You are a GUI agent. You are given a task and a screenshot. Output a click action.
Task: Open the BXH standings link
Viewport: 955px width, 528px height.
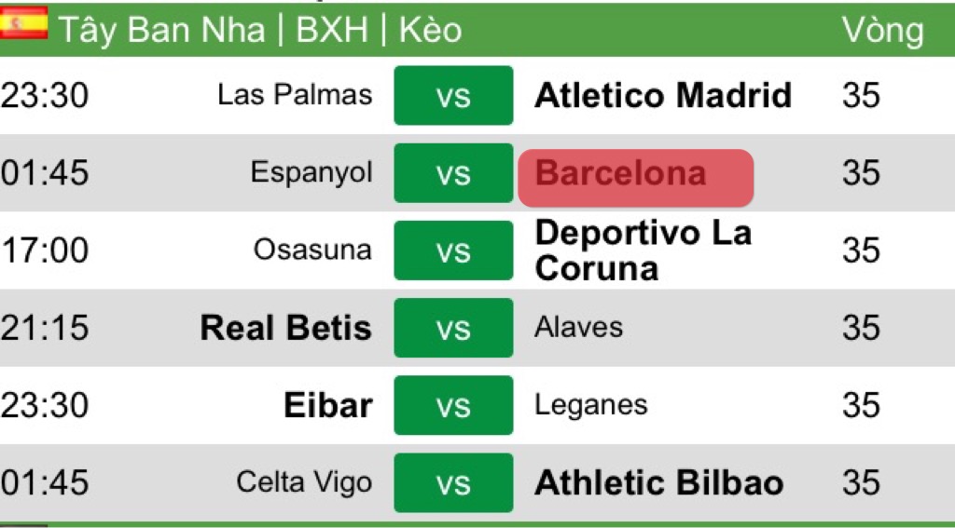pos(332,30)
